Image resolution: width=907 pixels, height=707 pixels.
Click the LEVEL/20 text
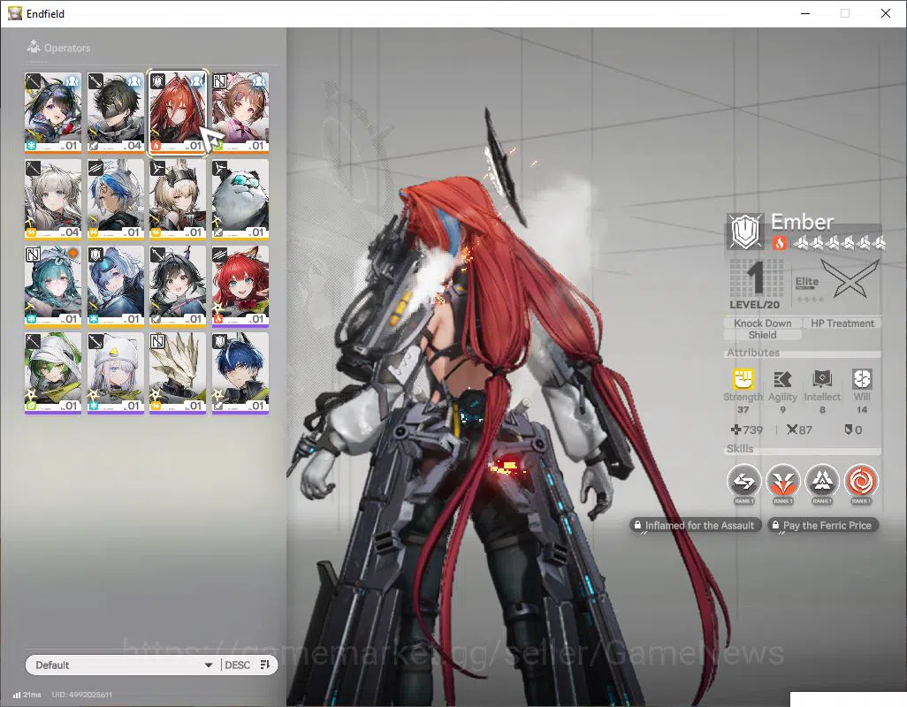(754, 305)
